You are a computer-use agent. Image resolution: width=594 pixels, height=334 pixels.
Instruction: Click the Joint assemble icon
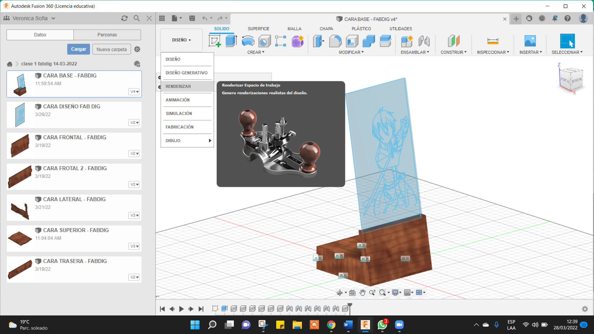(x=424, y=41)
